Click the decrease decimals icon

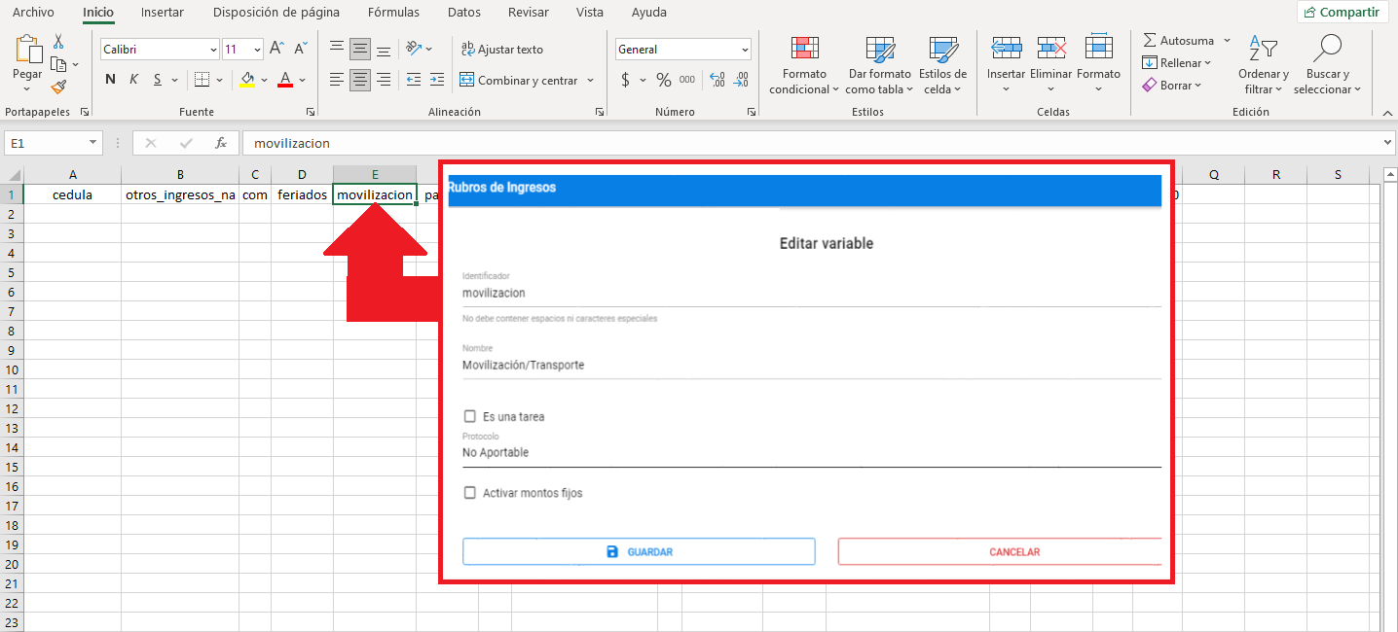742,80
